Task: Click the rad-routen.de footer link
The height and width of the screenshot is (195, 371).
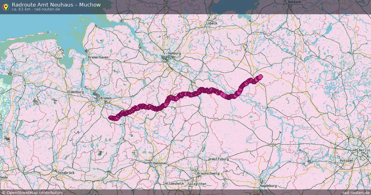Action: point(356,193)
